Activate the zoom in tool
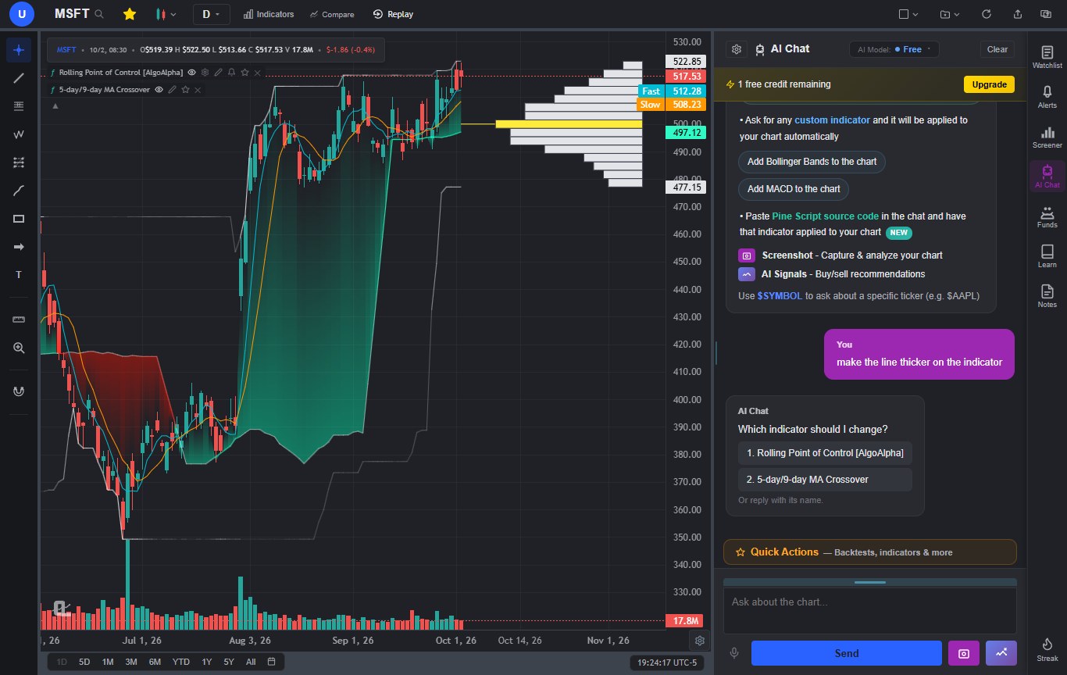This screenshot has height=675, width=1067. point(19,348)
